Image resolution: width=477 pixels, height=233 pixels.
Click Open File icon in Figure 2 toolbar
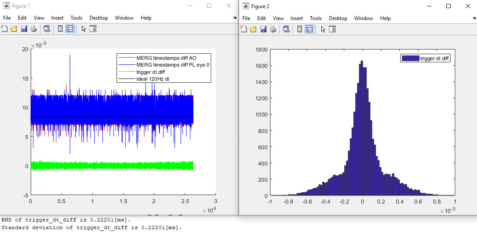(x=253, y=29)
